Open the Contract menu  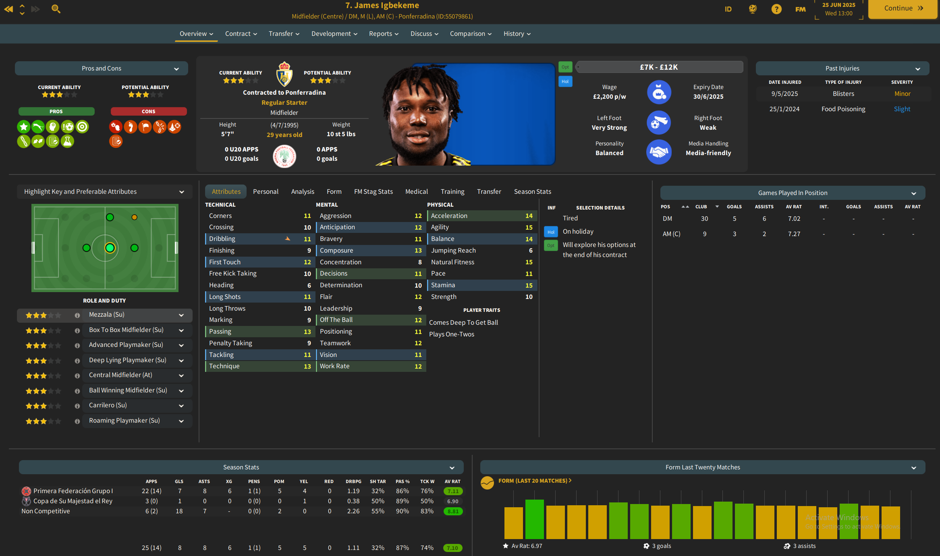(241, 34)
